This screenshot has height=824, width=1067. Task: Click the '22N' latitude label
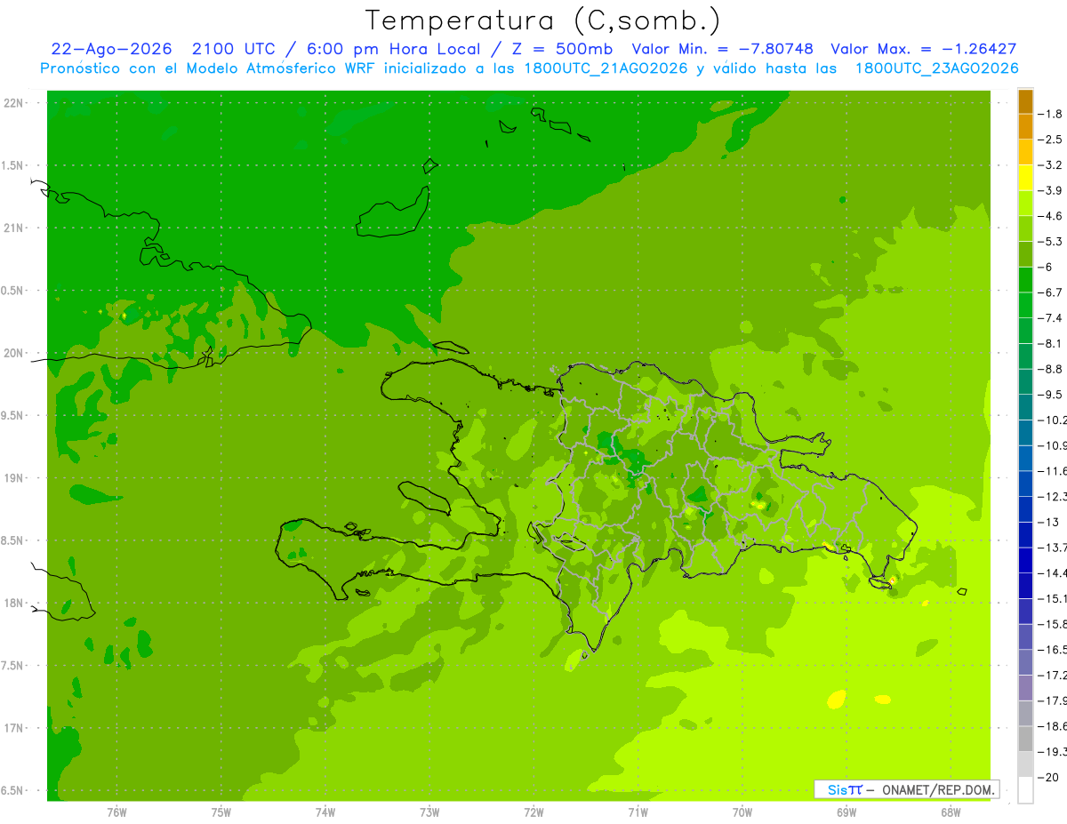pyautogui.click(x=13, y=103)
